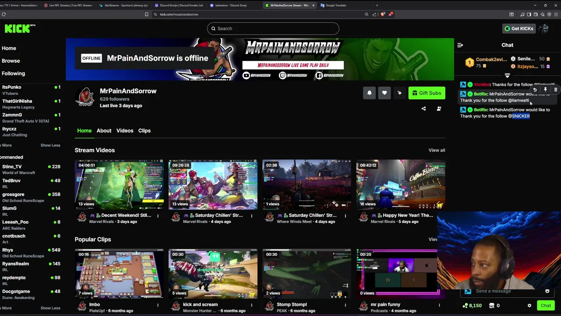Click View all stream videos
Screen dimensions: 561x316
[x=437, y=150]
